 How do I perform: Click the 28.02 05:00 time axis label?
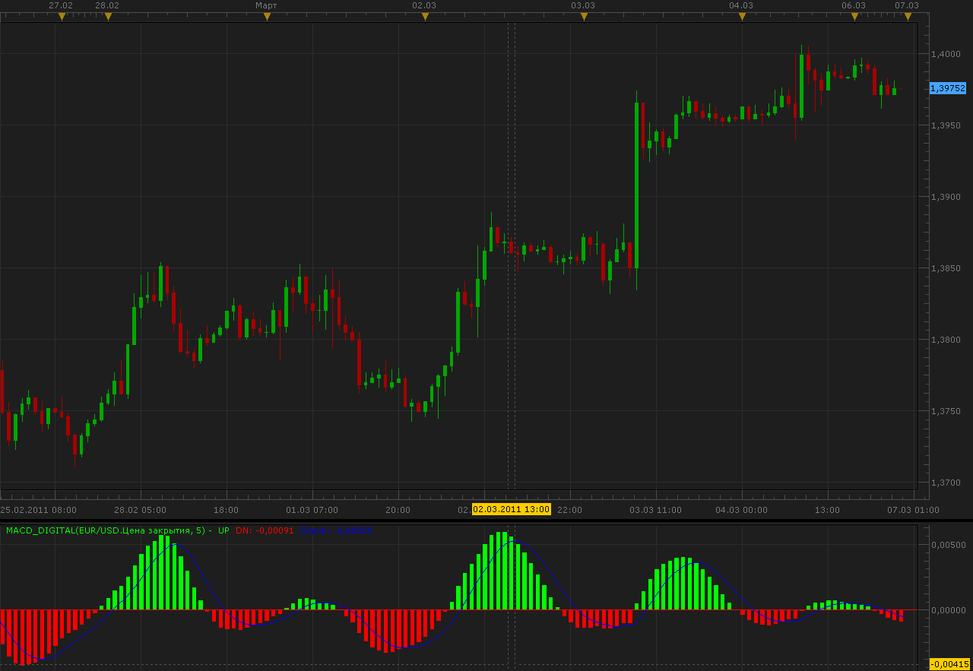coord(141,510)
